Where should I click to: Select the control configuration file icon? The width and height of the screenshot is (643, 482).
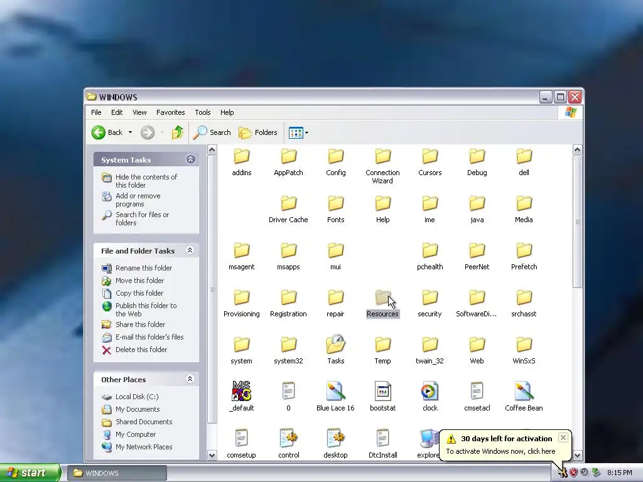[289, 437]
